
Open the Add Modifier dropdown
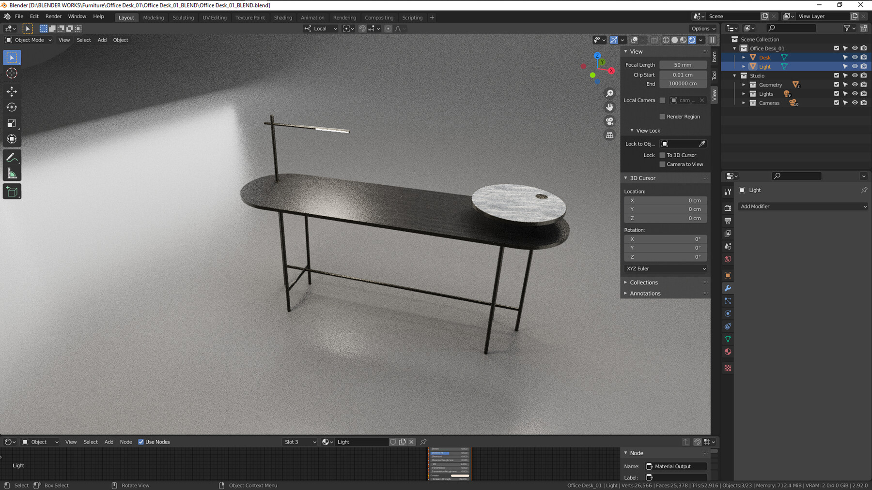(803, 206)
